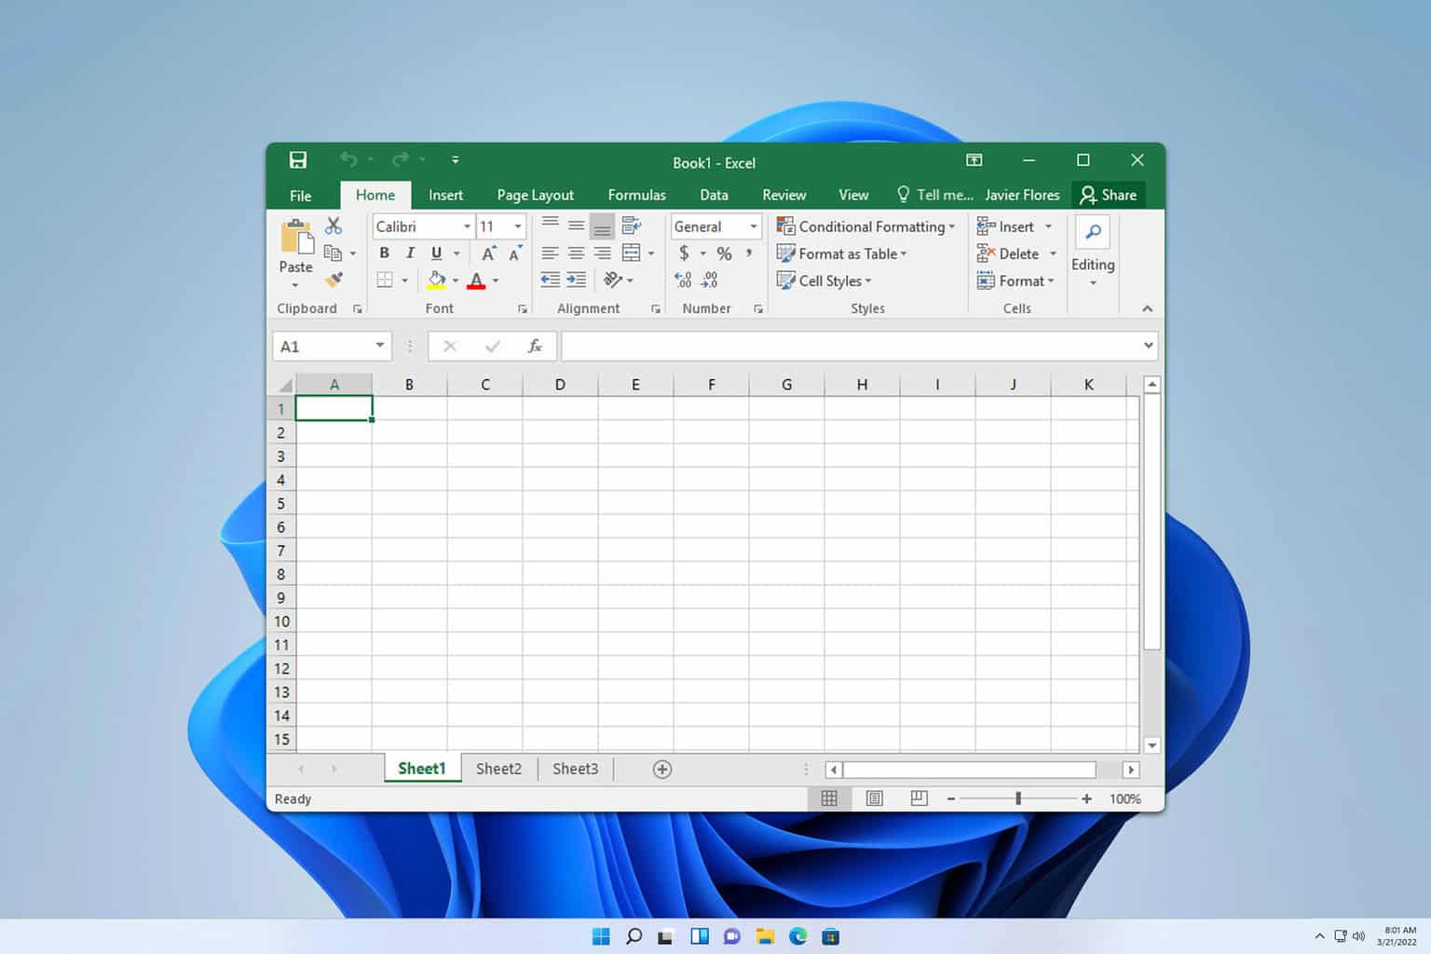Toggle Underline formatting
Viewport: 1431px width, 954px height.
click(436, 253)
